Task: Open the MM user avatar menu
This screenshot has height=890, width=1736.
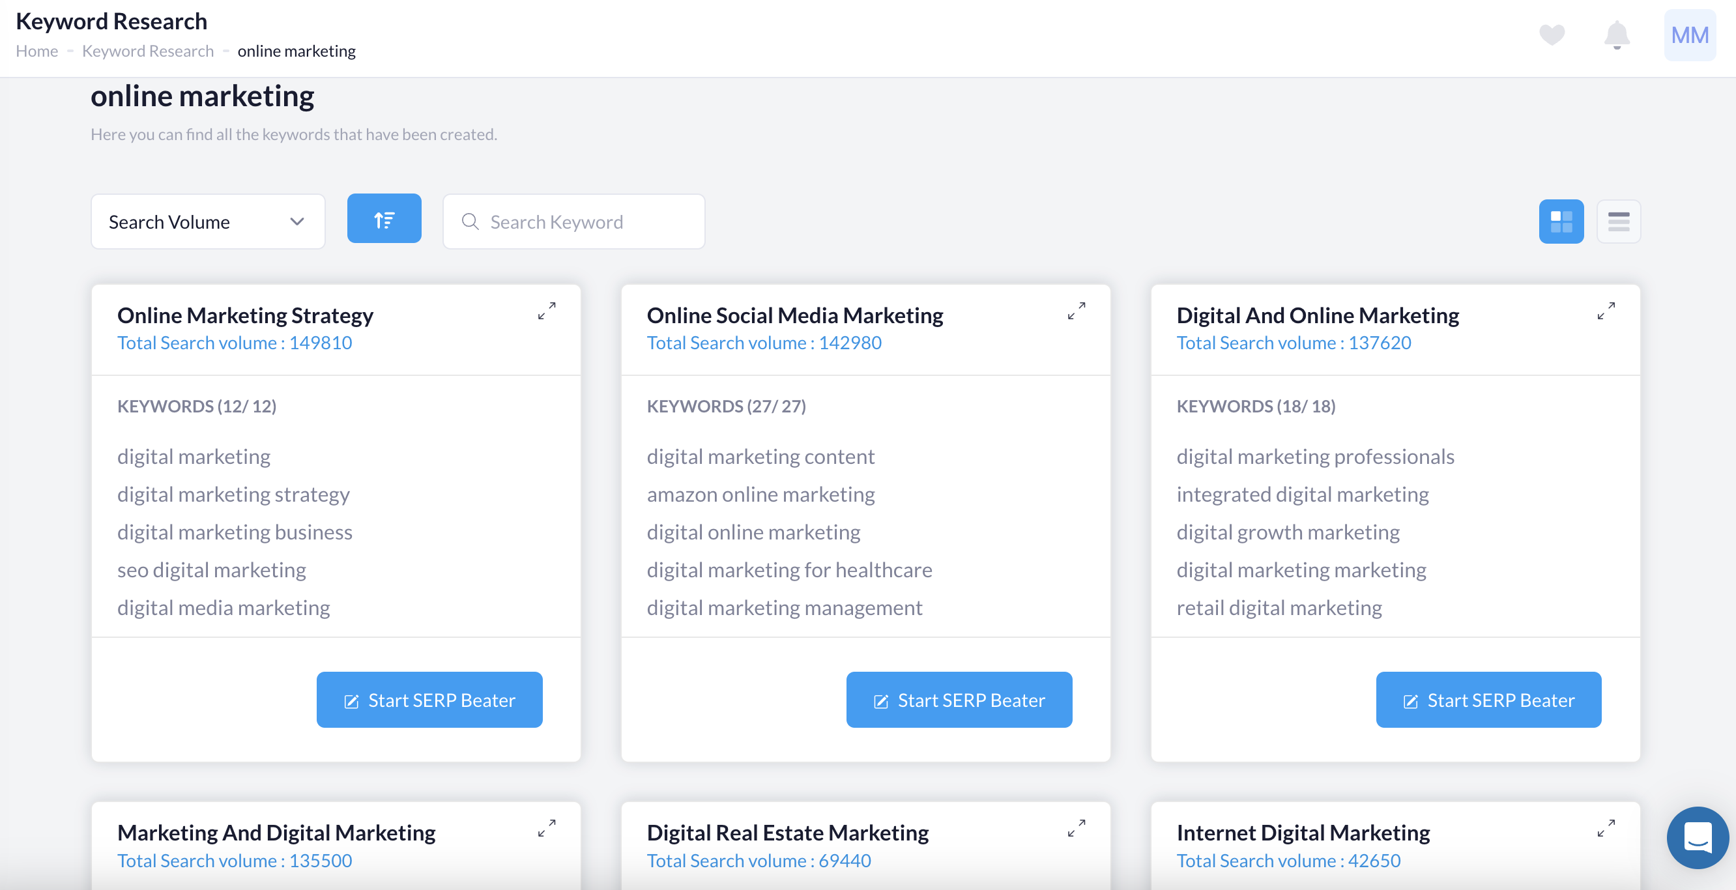Action: tap(1689, 35)
